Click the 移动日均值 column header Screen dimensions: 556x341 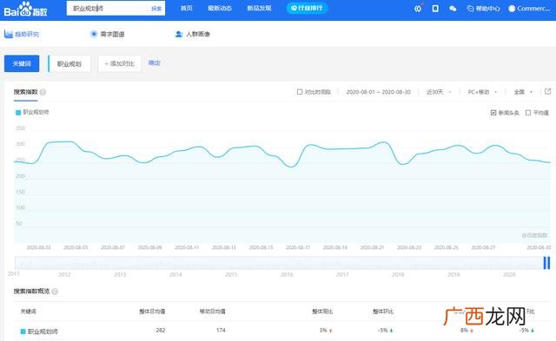coord(212,311)
